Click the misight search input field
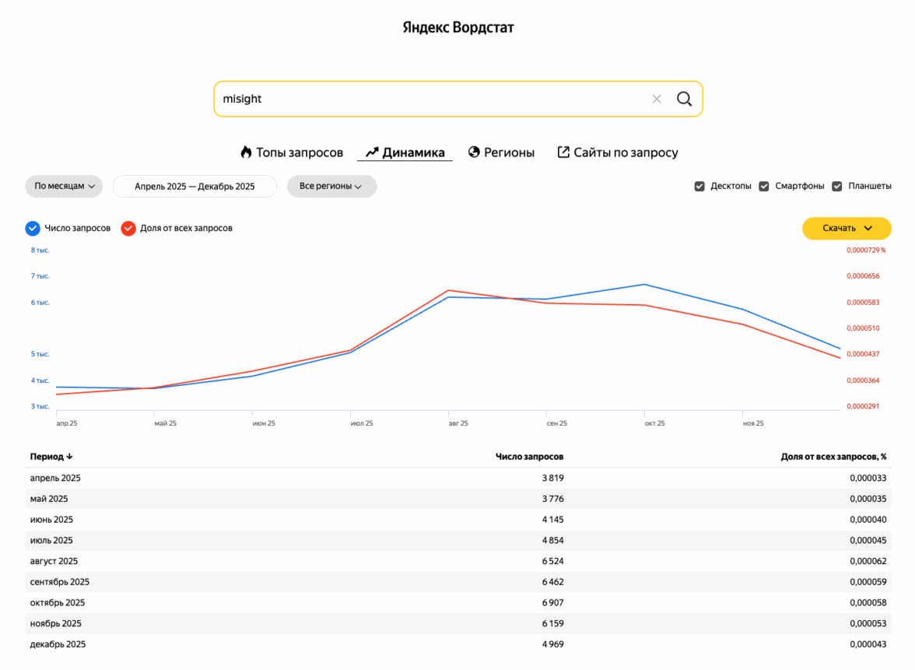The image size is (915, 670). [x=428, y=99]
